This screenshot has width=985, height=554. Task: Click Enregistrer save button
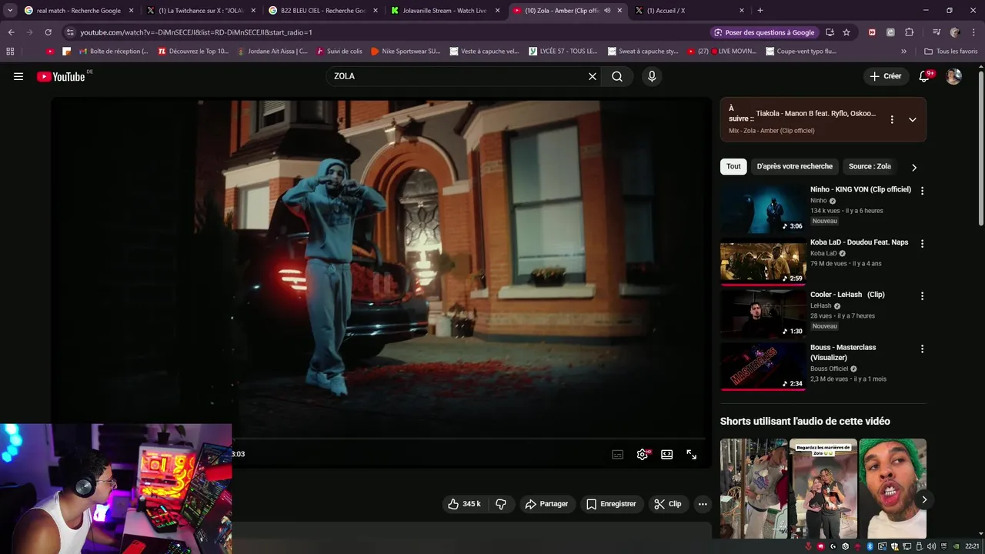[x=611, y=504]
